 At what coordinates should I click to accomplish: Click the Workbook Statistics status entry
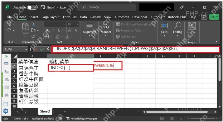pos(42,119)
